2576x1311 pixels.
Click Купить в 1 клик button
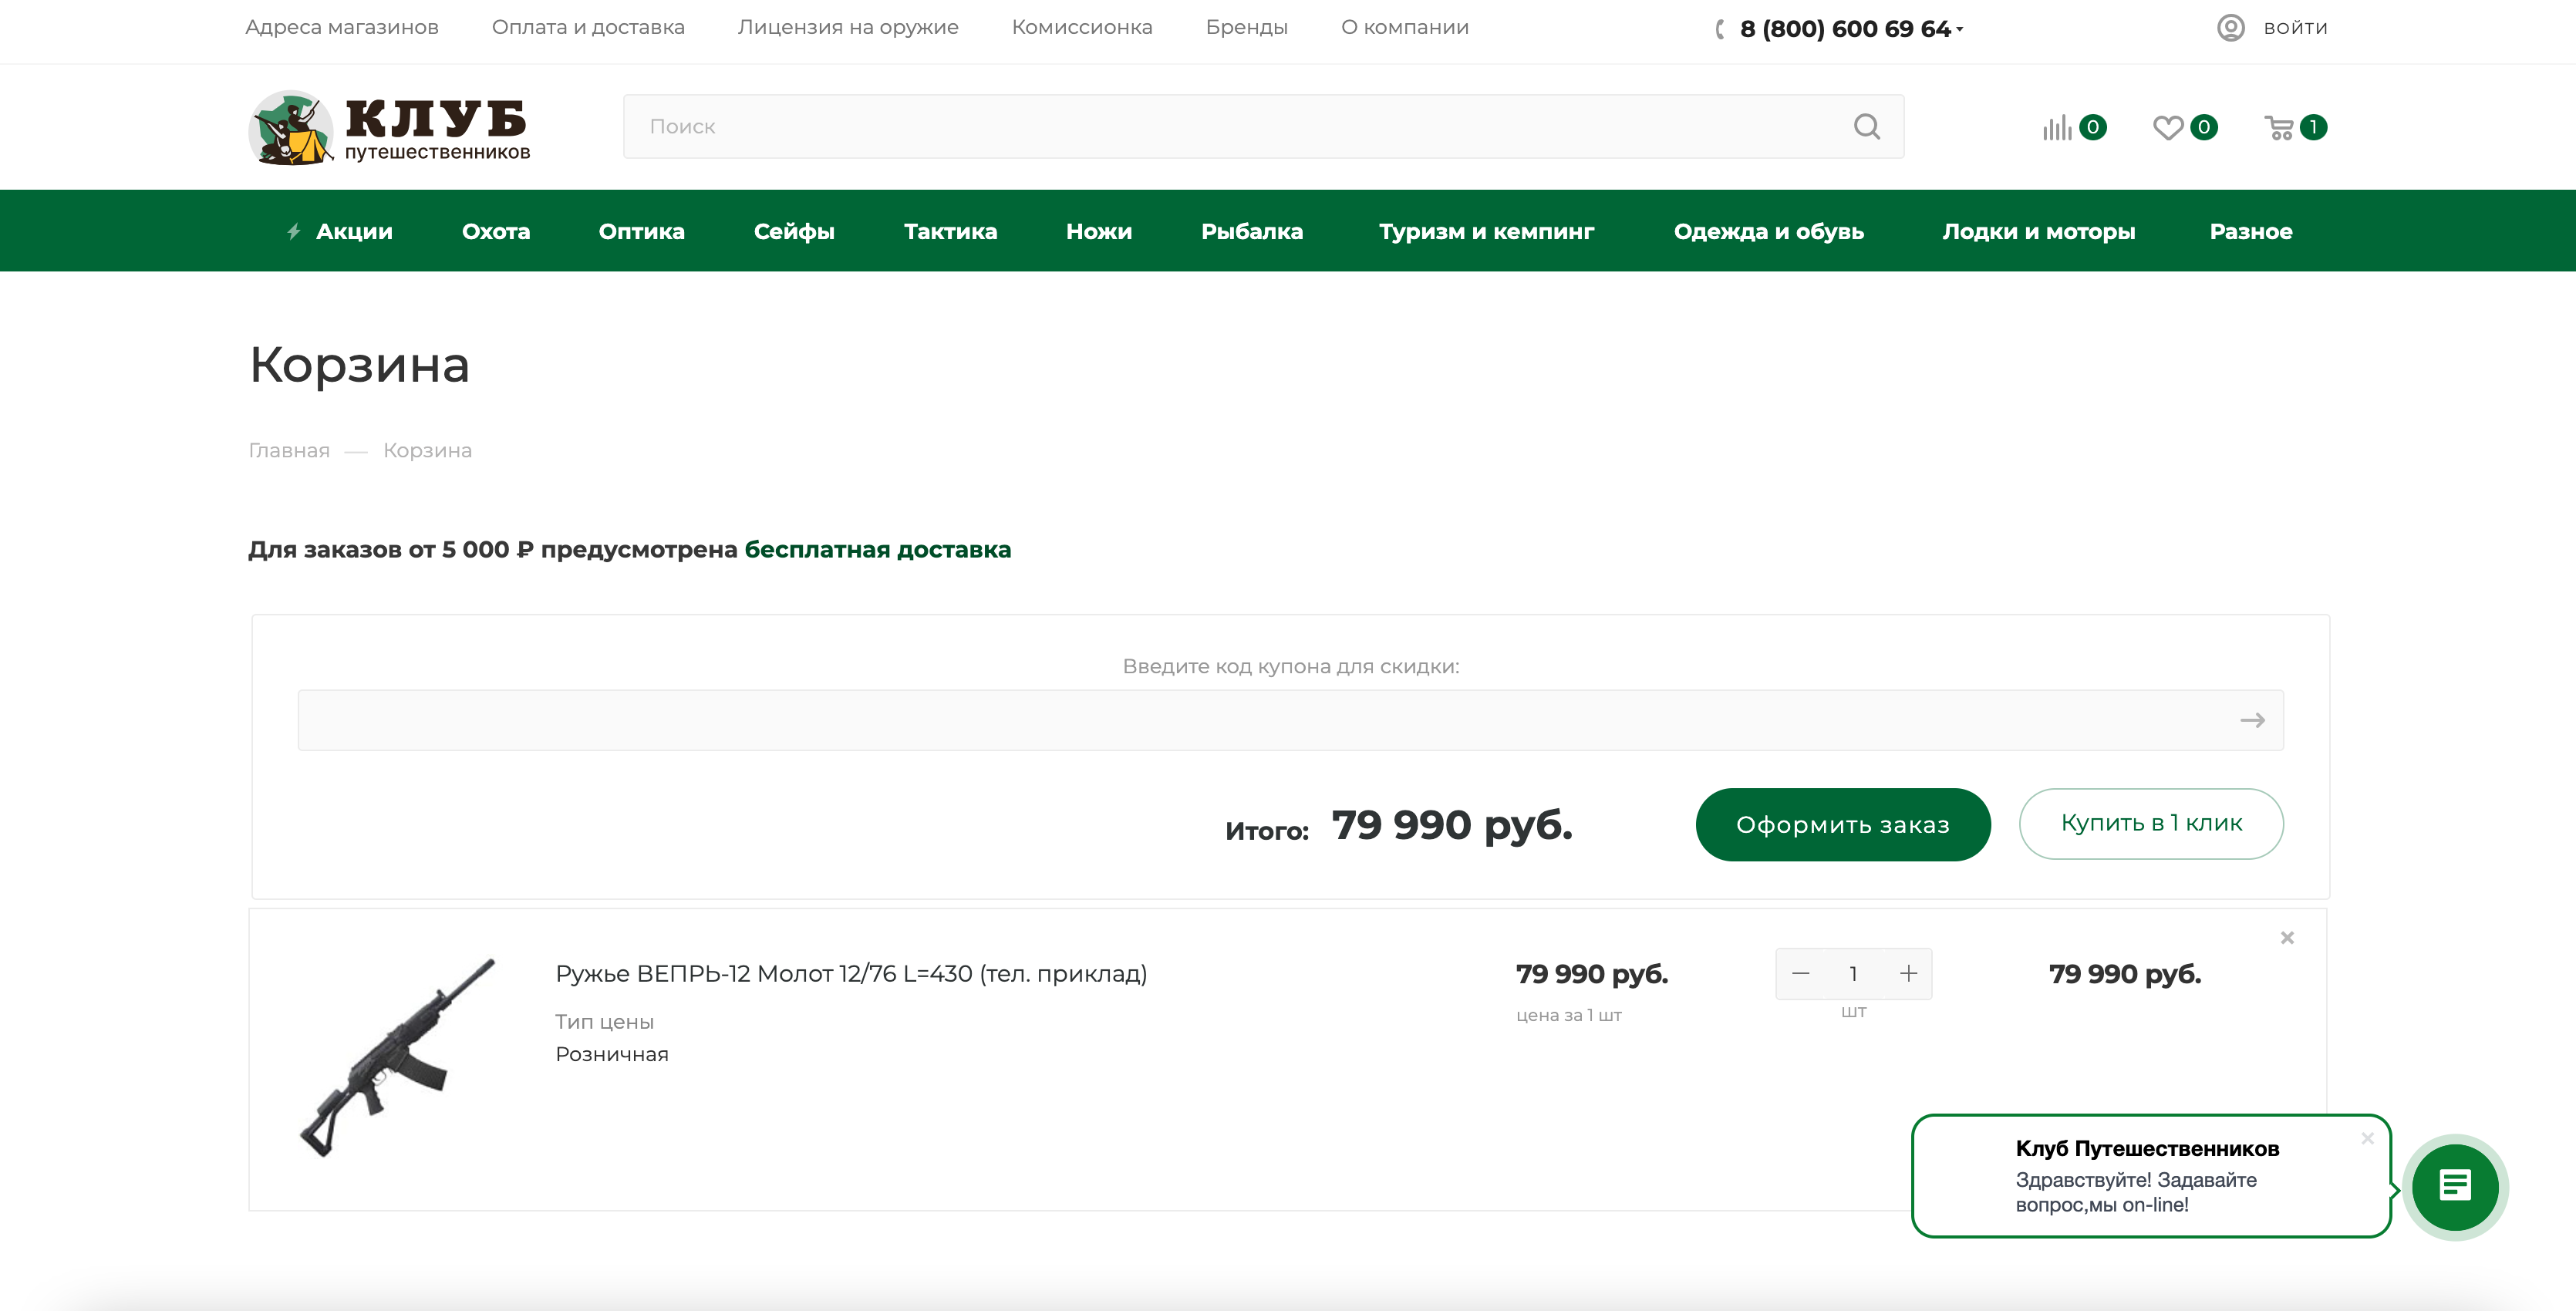pyautogui.click(x=2151, y=823)
